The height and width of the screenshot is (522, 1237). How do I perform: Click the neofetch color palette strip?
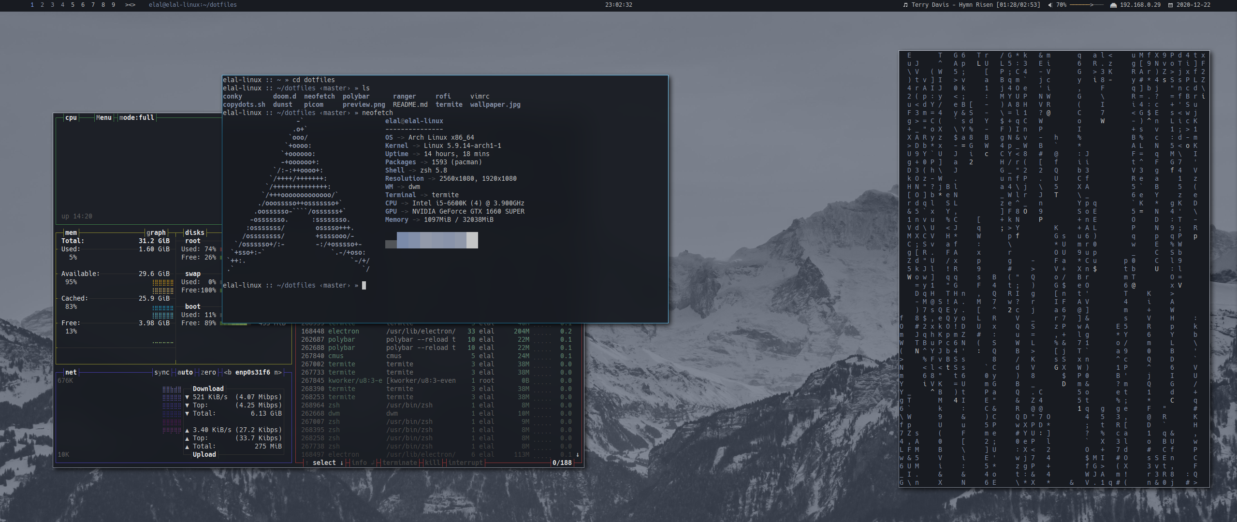pos(432,240)
